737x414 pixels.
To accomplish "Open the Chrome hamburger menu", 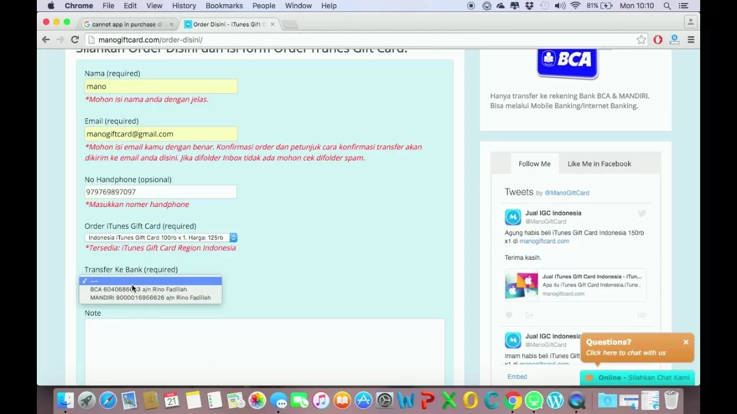I will (x=691, y=40).
